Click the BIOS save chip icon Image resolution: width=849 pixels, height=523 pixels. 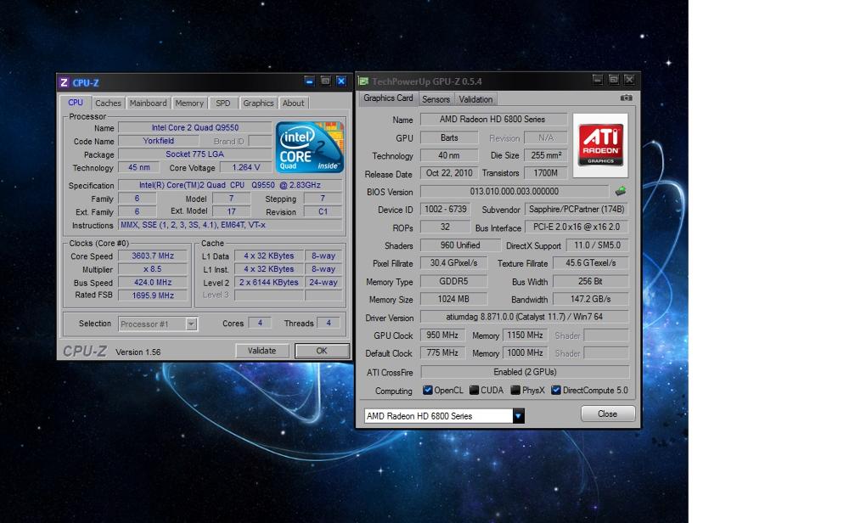click(x=621, y=191)
